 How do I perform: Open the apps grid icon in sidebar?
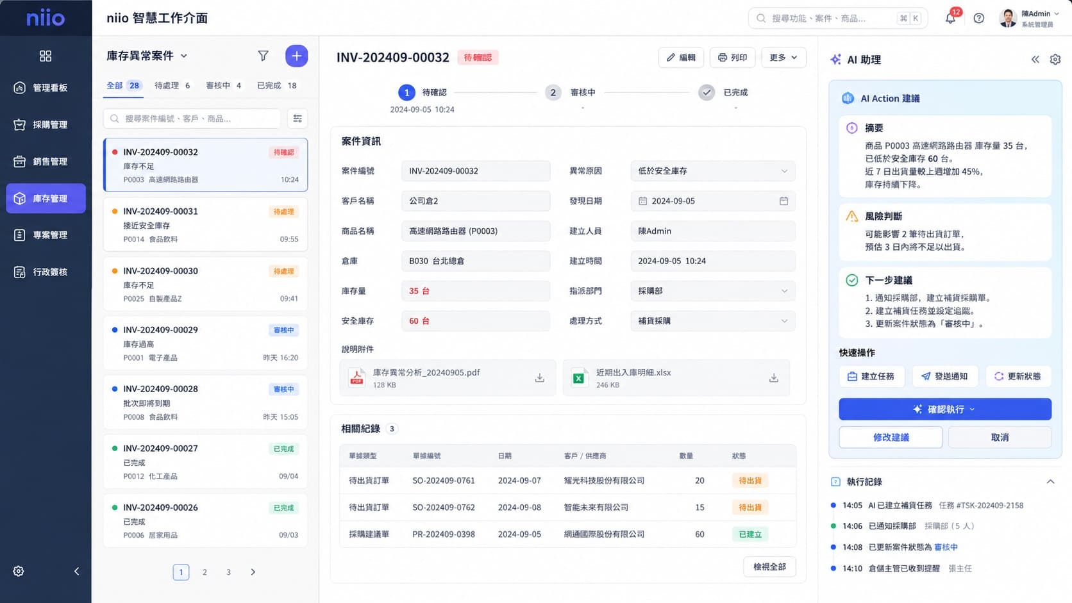46,56
